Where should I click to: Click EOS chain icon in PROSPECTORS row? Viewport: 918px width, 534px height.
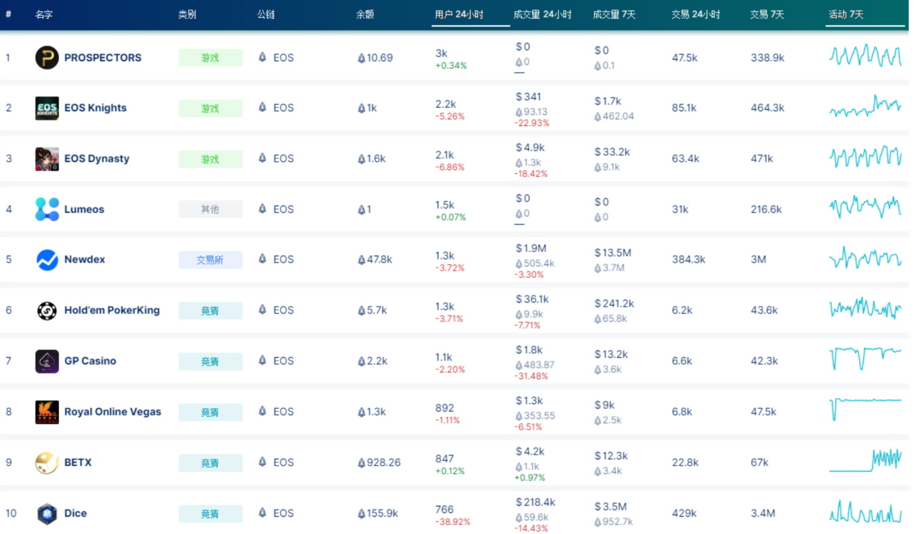point(262,58)
